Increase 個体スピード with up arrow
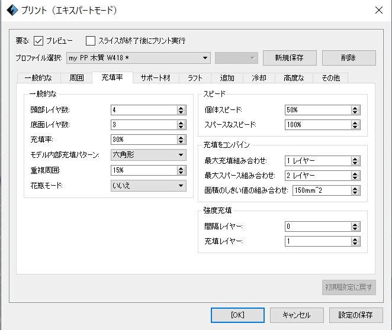 pos(355,108)
